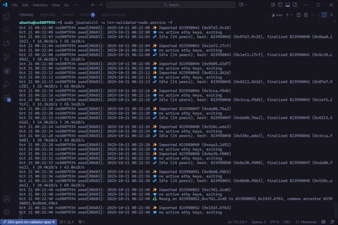Click the VS Code logo in title bar

pyautogui.click(x=5, y=5)
